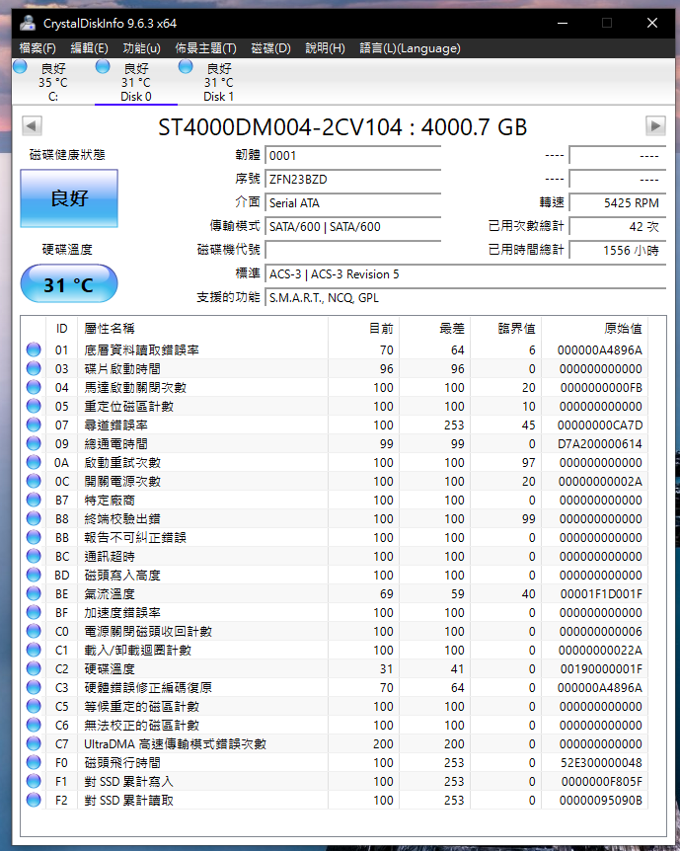Click raw value D7A200000614
The width and height of the screenshot is (680, 851).
(600, 444)
